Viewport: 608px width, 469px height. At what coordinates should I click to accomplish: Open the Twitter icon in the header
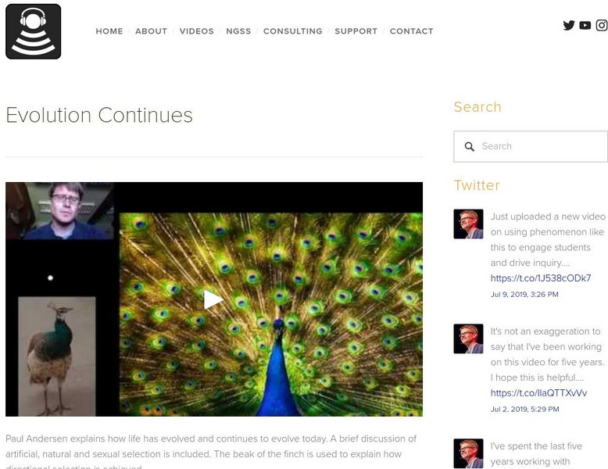click(569, 25)
